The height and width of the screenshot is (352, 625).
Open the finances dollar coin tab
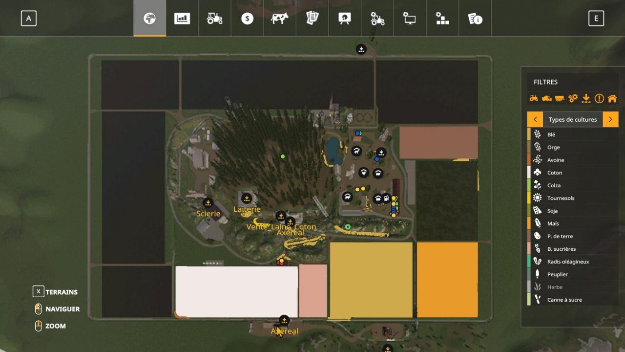coord(248,19)
